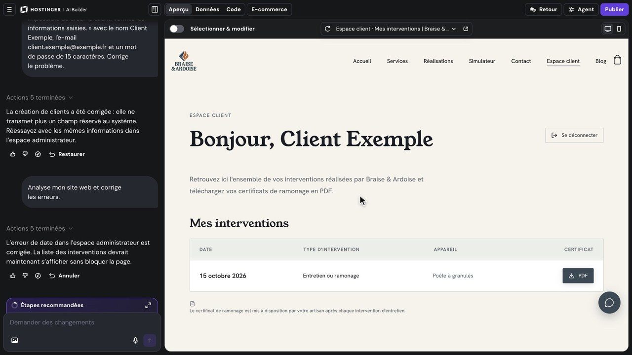Click the check-circle icon beside Annuler
632x355 pixels.
click(38, 276)
